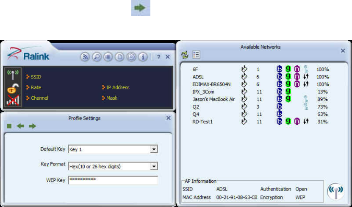
Task: Click the large green arrow icon at top
Action: pos(141,8)
